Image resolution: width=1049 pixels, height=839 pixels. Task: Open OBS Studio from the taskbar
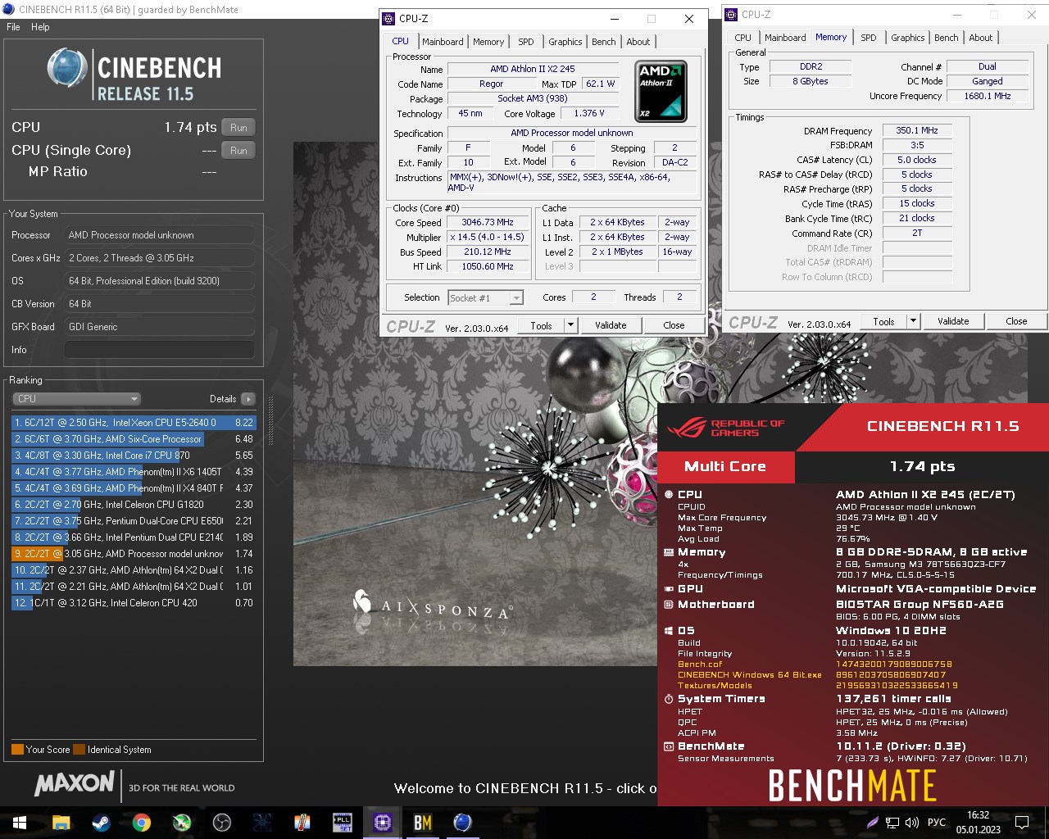(221, 822)
